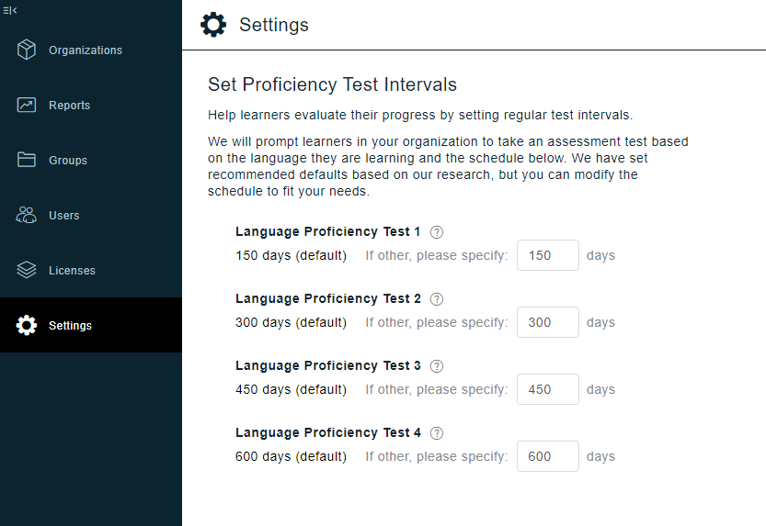Show help for Language Proficiency Test 4
This screenshot has height=526, width=766.
point(437,433)
